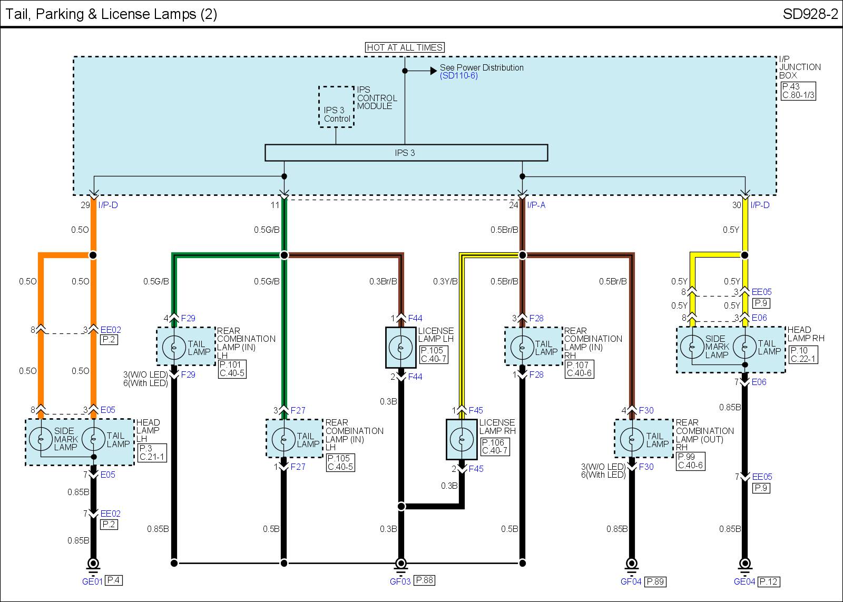Viewport: 843px width, 602px height.
Task: Open the lower EE05 connector link at pin 7
Action: coord(762,477)
